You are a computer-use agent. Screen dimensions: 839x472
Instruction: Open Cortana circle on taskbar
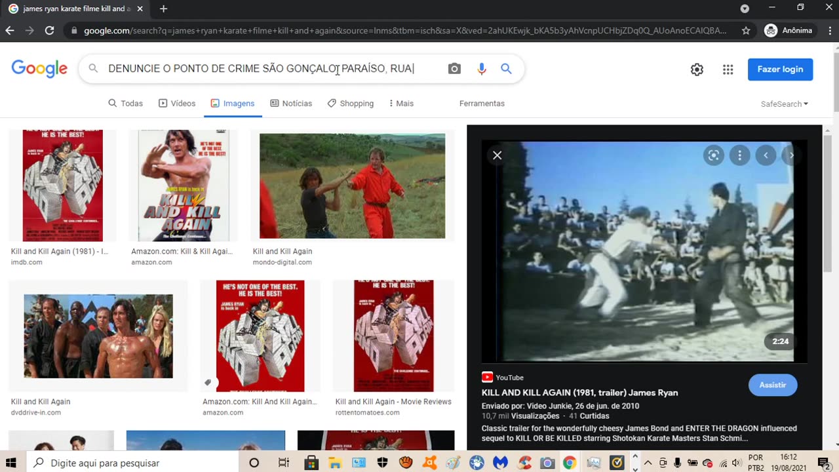[254, 463]
